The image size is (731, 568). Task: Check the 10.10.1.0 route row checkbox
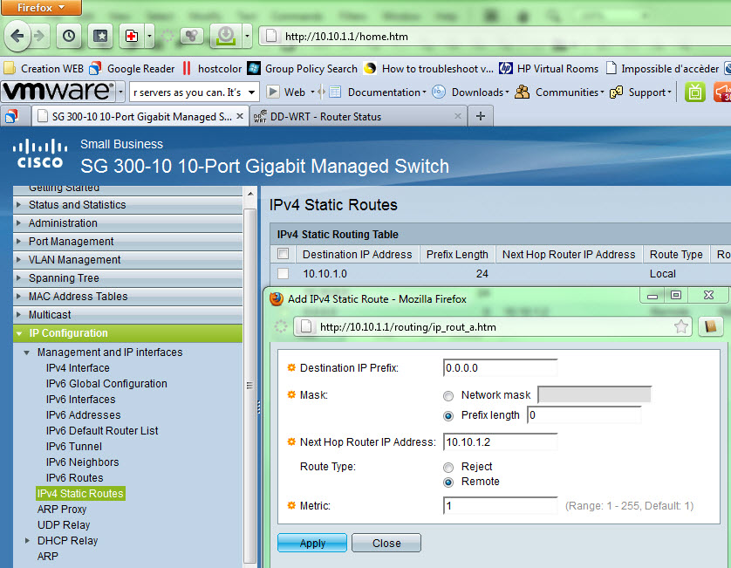pyautogui.click(x=283, y=273)
